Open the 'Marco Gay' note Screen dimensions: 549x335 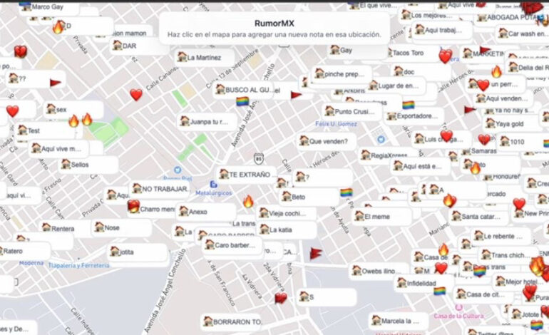coord(49,7)
